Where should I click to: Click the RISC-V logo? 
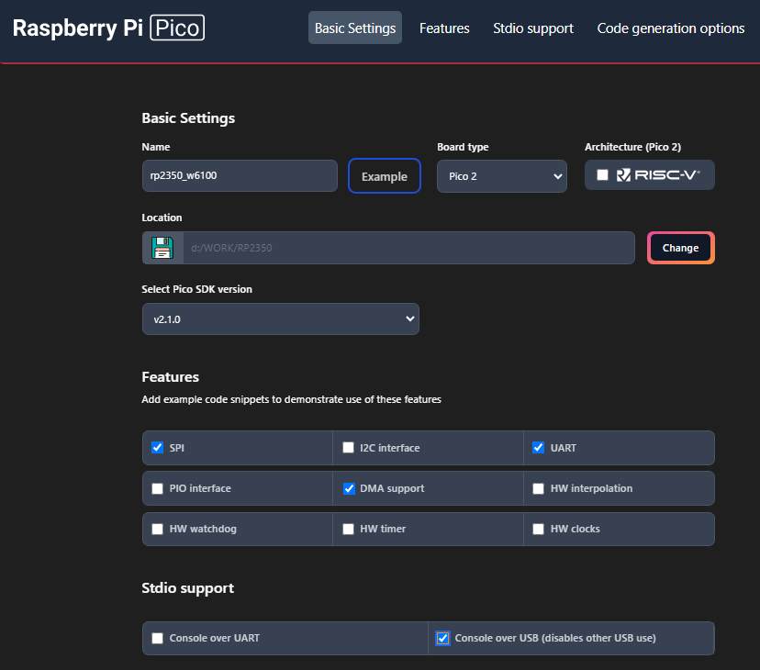pos(658,175)
